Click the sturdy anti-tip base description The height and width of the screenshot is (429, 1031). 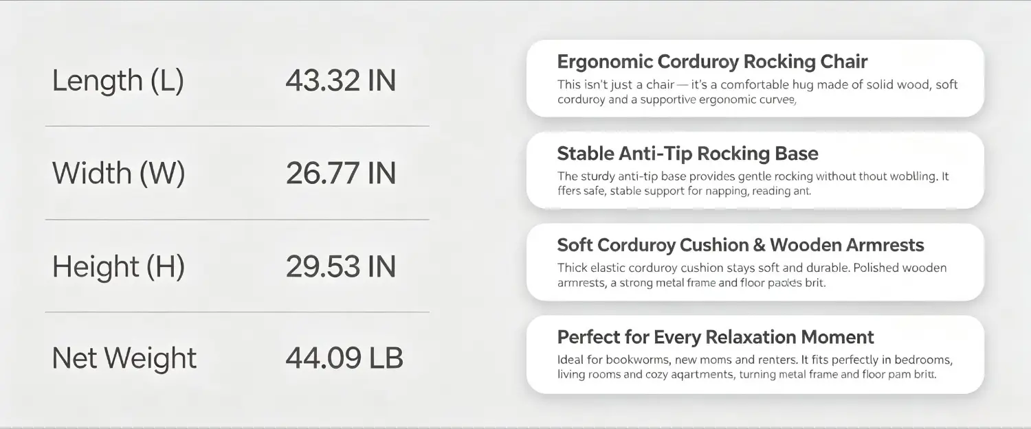[x=753, y=184]
